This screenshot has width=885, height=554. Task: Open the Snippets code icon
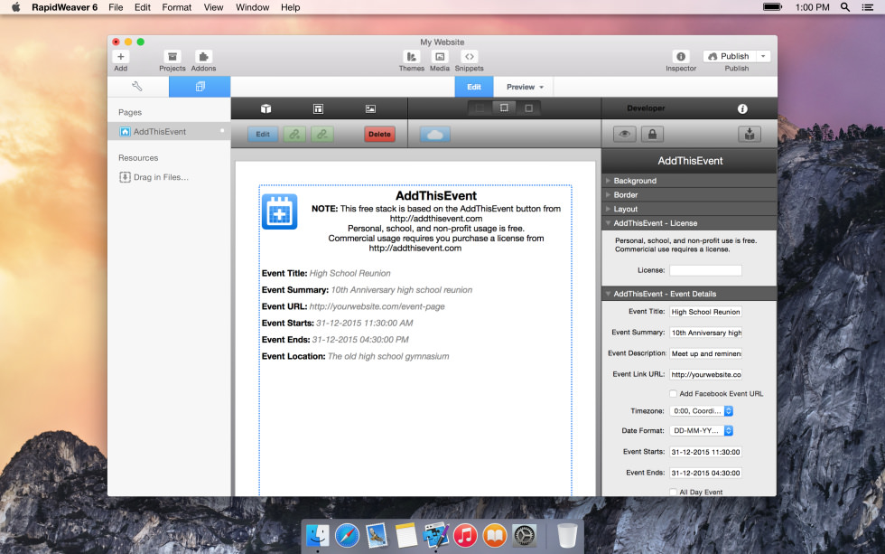click(x=469, y=56)
